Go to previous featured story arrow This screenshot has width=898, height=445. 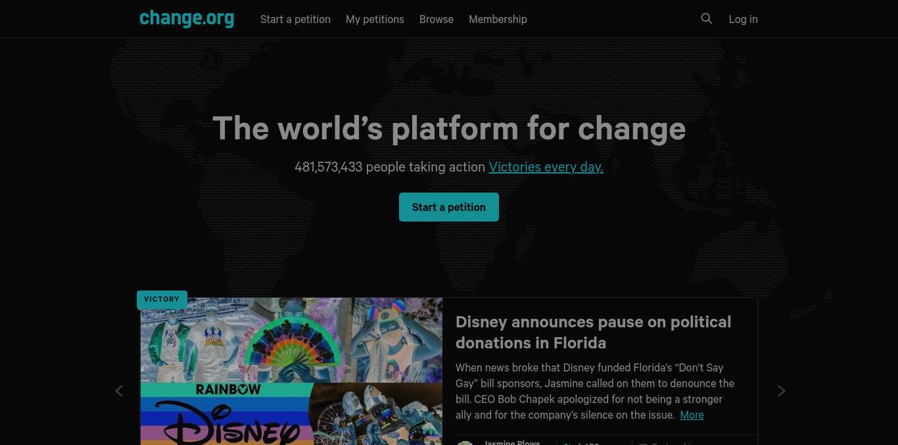[x=119, y=391]
